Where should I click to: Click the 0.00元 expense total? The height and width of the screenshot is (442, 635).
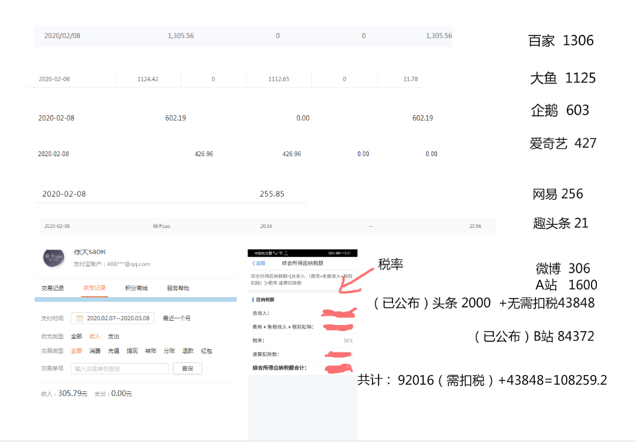click(121, 393)
